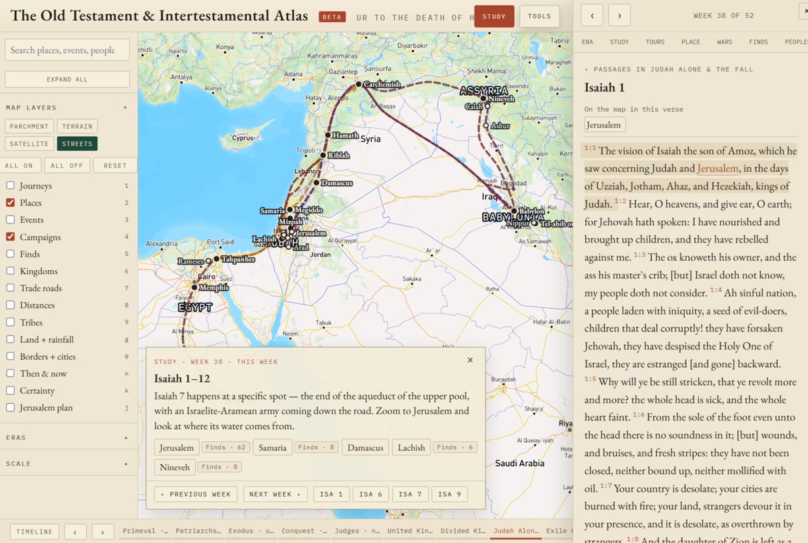Select the Exodus era on timeline
808x543 pixels.
(250, 531)
